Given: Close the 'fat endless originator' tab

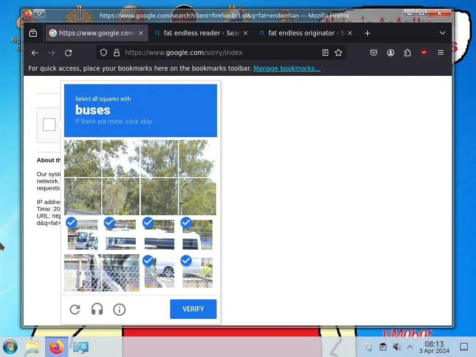Looking at the screenshot, I should click(350, 33).
